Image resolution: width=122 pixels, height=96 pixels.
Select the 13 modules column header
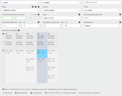tap(42, 37)
